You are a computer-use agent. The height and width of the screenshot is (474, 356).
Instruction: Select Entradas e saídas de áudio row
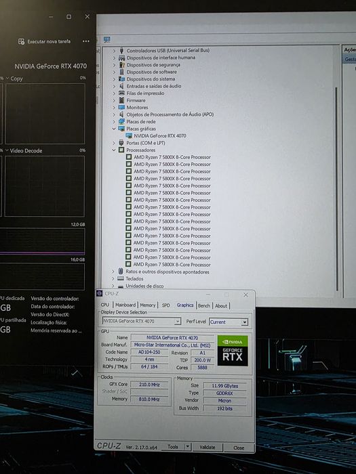tap(154, 86)
